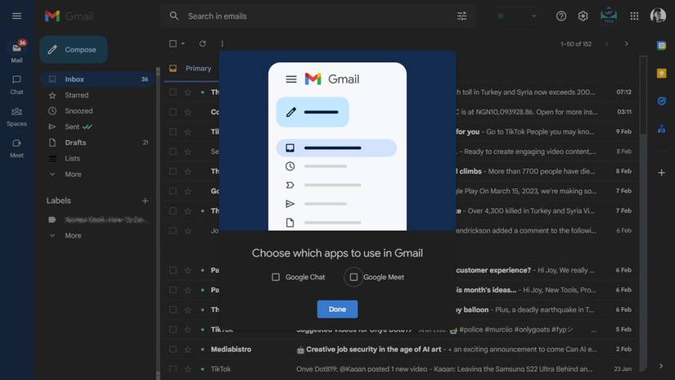Open the Mediabistro creative job security email
The width and height of the screenshot is (675, 380).
click(403, 350)
